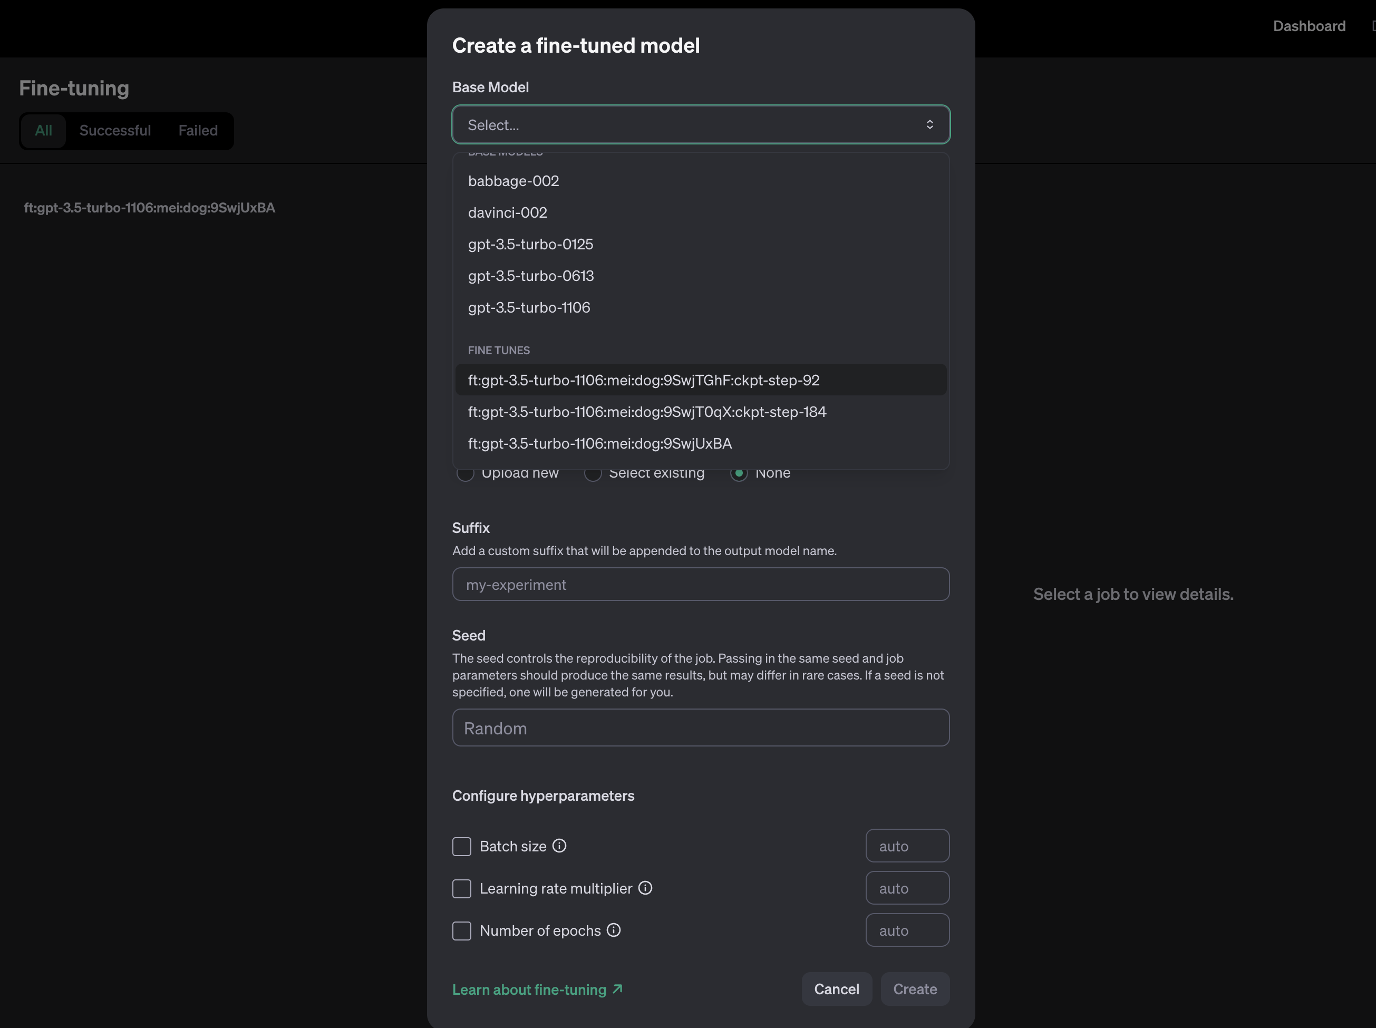Click the Cancel button
Viewport: 1376px width, 1028px height.
point(836,989)
